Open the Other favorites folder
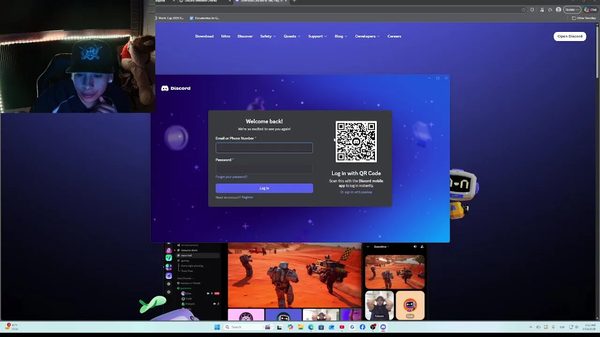600x337 pixels. [x=584, y=18]
